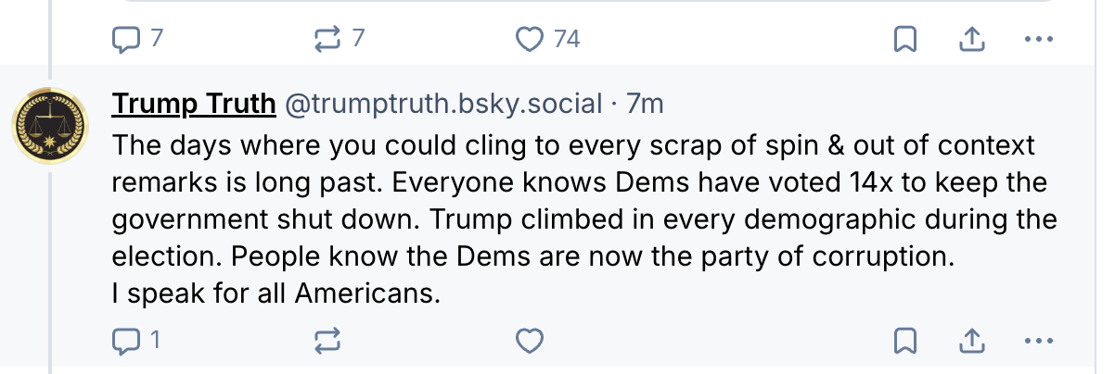Share the Trump Truth post
1115x374 pixels.
969,341
